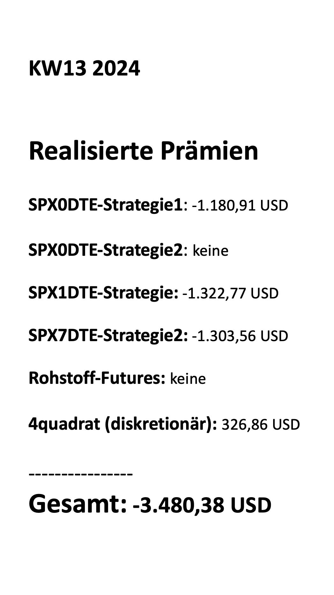The height and width of the screenshot is (595, 334).
Task: Select the word Realisierte in the title
Action: click(90, 151)
